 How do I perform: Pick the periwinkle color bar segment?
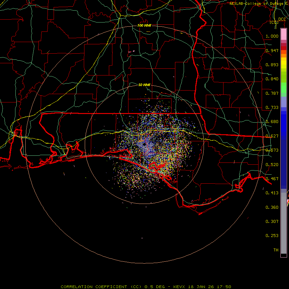284,102
